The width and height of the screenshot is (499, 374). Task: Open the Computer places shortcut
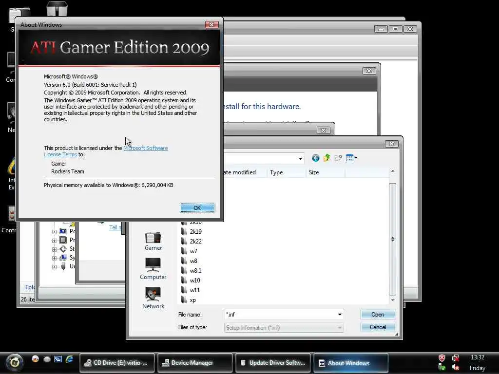point(153,269)
